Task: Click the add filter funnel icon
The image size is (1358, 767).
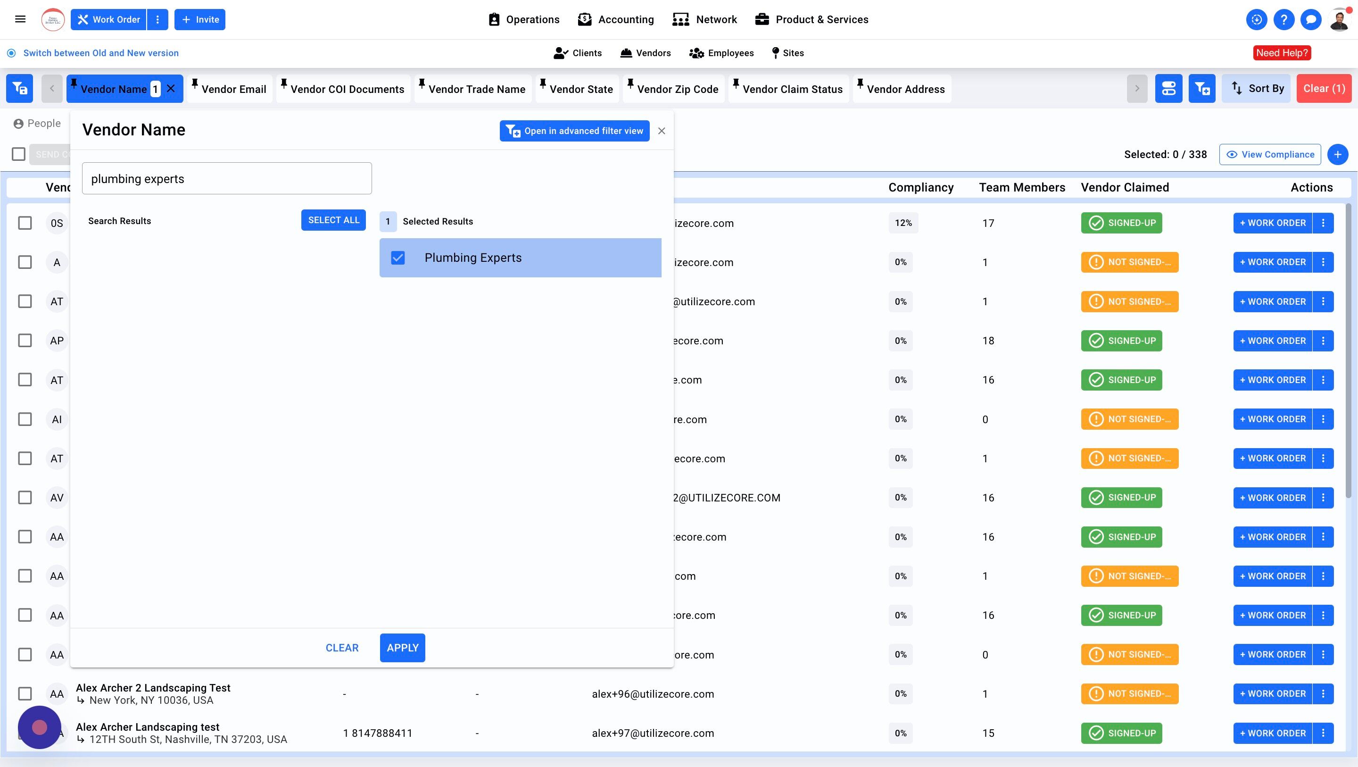Action: (x=1201, y=89)
